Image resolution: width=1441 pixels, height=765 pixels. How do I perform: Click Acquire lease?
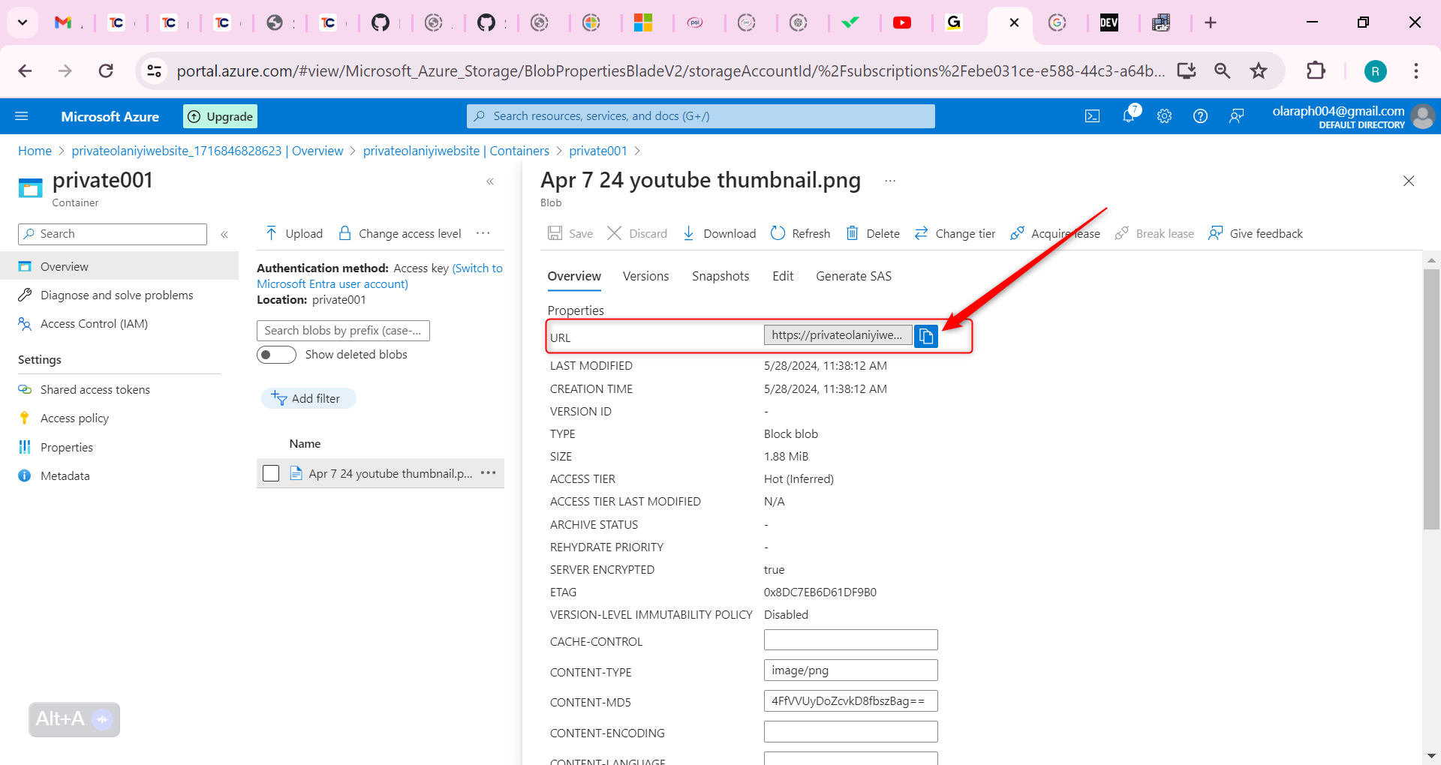[1055, 233]
